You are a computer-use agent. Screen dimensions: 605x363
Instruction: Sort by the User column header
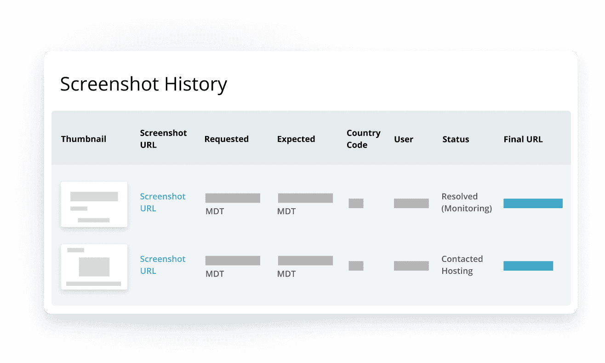(x=403, y=139)
